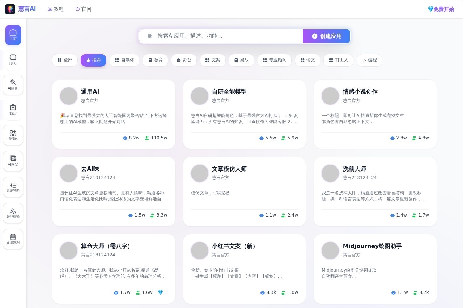Open the 聊天 section from the sidebar
The image size is (463, 308).
[x=13, y=60]
